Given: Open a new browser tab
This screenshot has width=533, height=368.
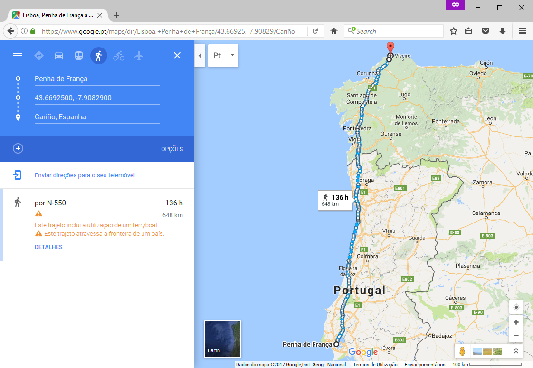Looking at the screenshot, I should tap(116, 15).
